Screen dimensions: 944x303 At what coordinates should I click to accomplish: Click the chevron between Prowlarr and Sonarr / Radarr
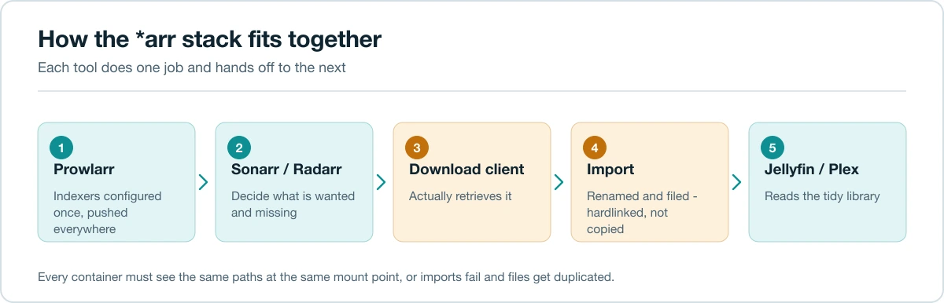[204, 182]
